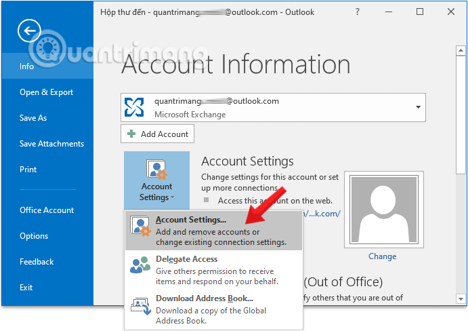Click the Change photo link
The width and height of the screenshot is (468, 331).
click(383, 256)
